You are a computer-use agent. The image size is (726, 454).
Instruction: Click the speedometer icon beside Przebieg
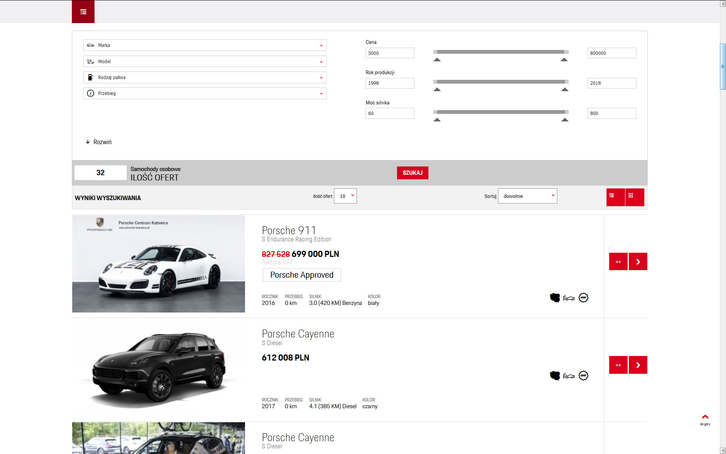click(x=90, y=93)
